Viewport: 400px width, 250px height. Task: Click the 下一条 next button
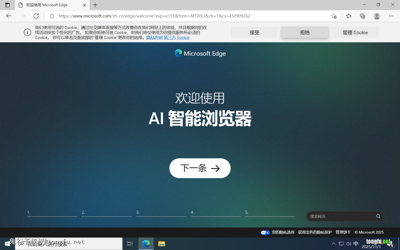click(x=200, y=168)
